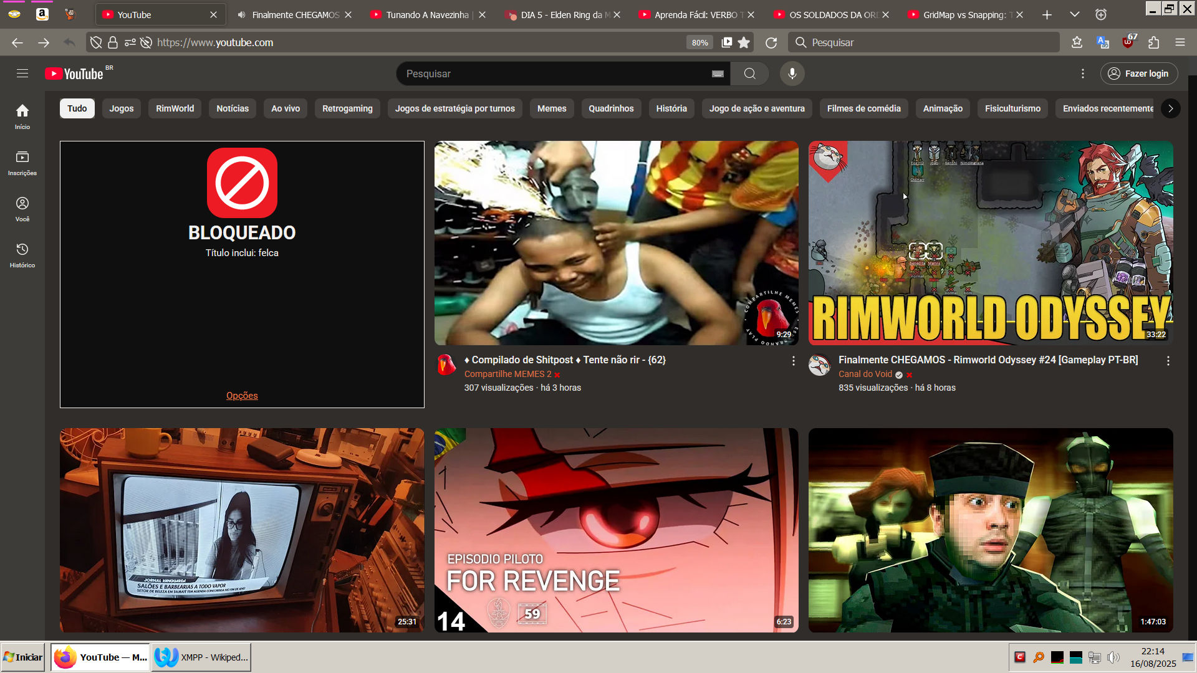The image size is (1197, 673).
Task: Open the translate extension icon
Action: [x=1103, y=42]
